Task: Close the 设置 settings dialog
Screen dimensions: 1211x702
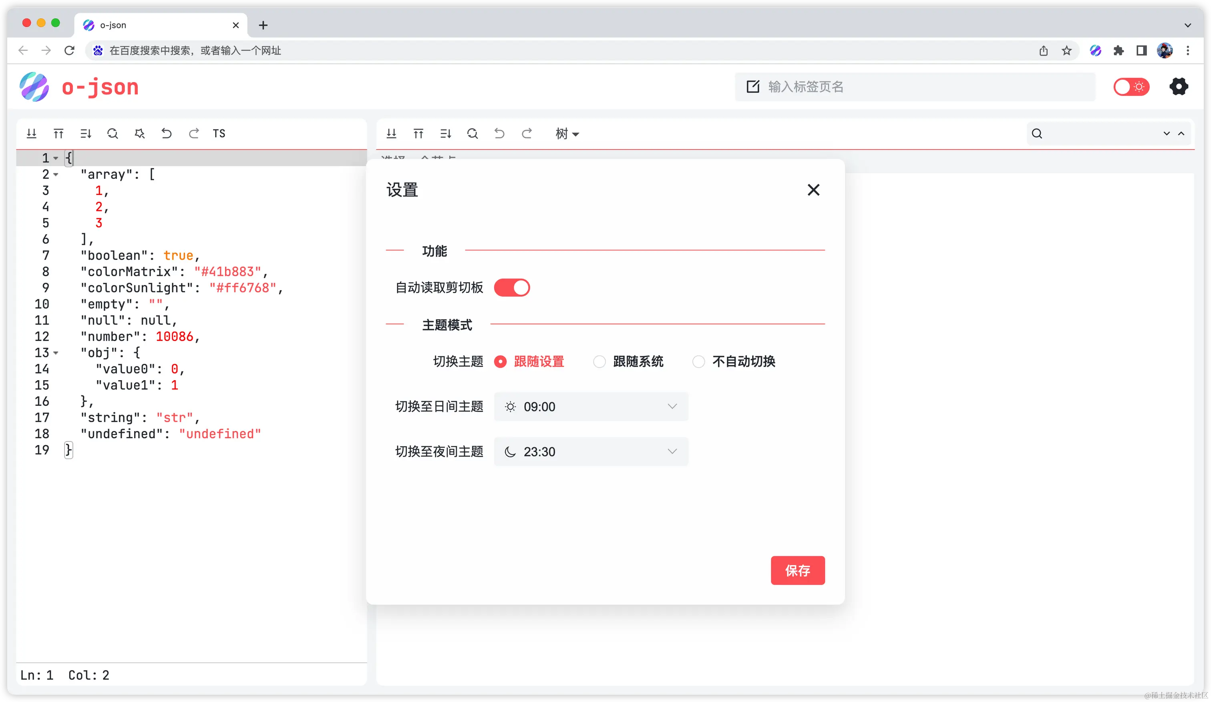Action: point(813,190)
